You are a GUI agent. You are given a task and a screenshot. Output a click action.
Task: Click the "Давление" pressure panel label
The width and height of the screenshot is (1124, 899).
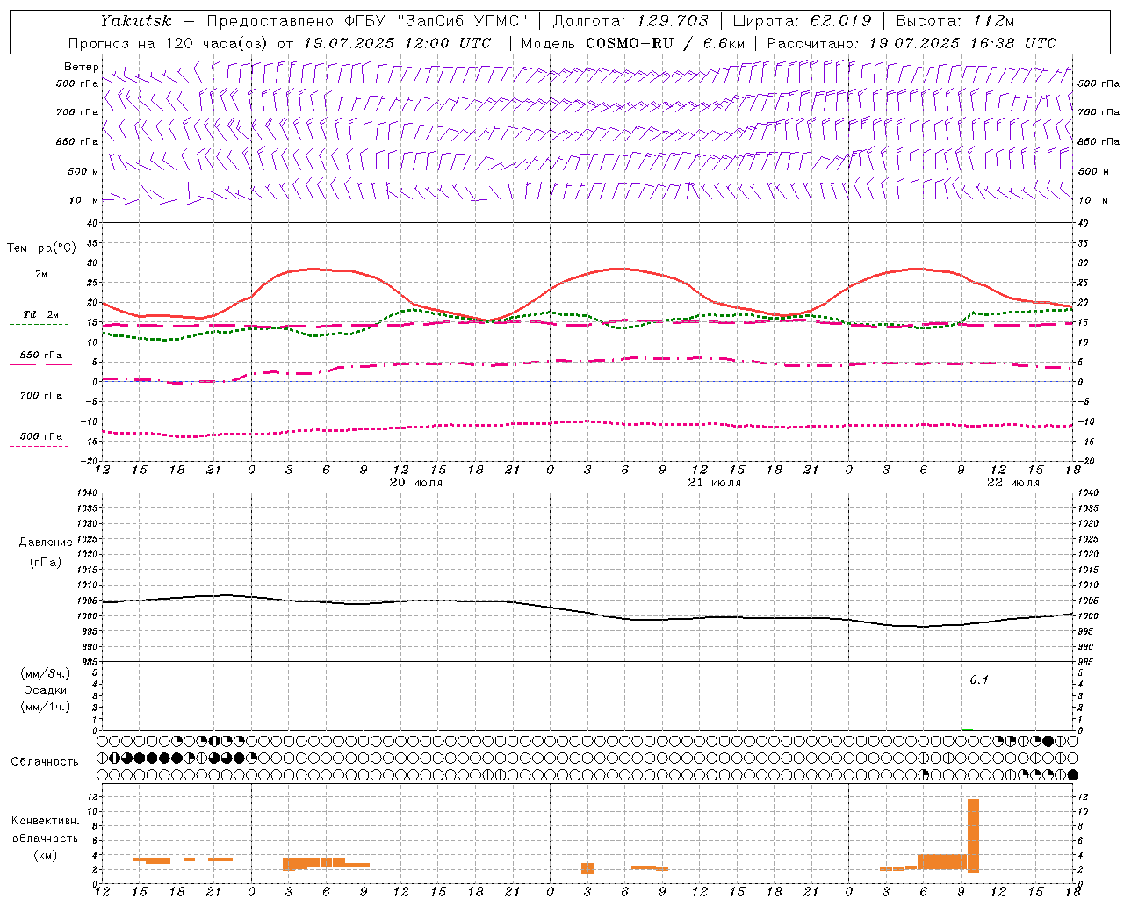click(x=46, y=543)
